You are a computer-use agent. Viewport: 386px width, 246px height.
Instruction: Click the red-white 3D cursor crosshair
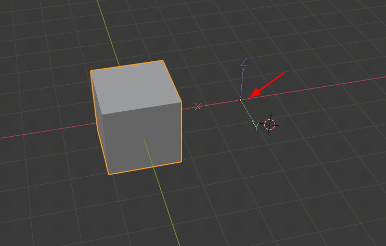[269, 124]
